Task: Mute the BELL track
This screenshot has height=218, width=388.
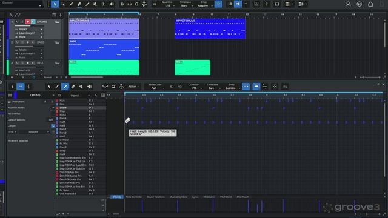Action: [17, 63]
